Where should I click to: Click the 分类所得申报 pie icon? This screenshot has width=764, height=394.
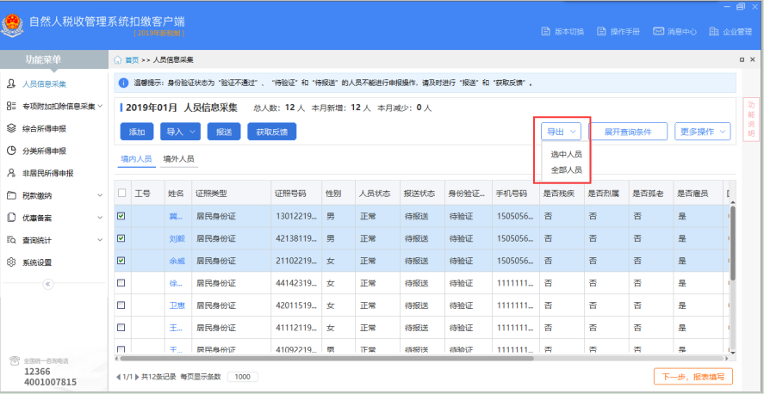[x=11, y=151]
